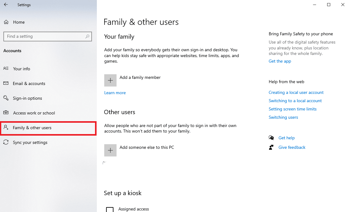349x212 pixels.
Task: Click the Family & other users page heading
Action: [141, 22]
